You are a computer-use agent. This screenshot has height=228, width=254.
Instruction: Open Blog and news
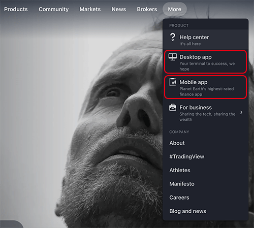click(188, 211)
